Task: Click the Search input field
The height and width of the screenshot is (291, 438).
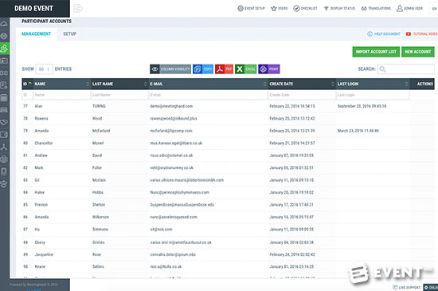Action: click(405, 69)
